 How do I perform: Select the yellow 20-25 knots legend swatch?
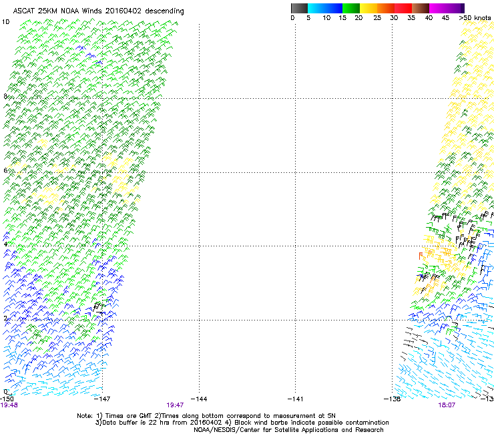pos(368,8)
